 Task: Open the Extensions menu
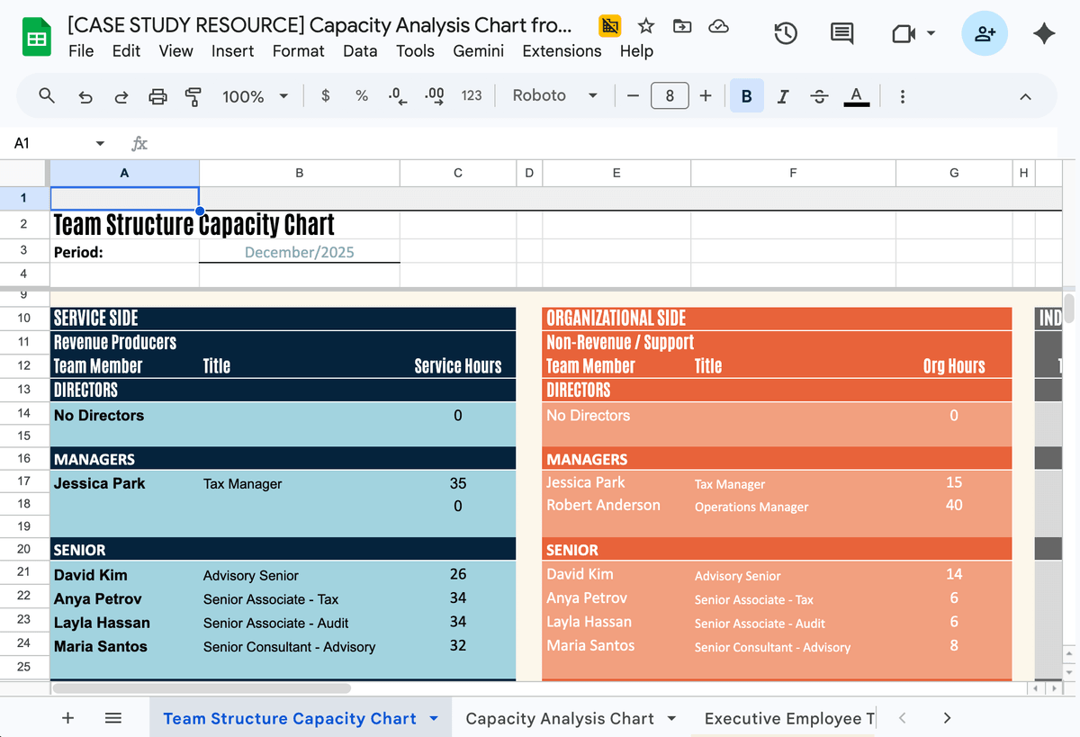click(x=562, y=51)
